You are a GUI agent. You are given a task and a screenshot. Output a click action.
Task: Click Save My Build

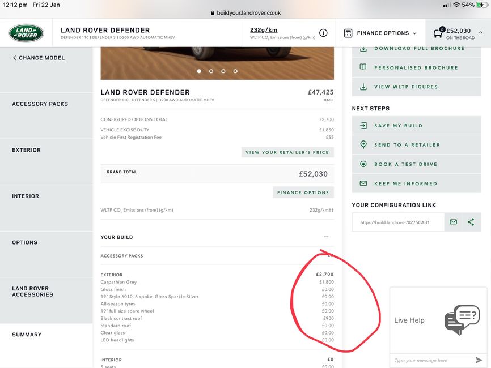tap(416, 125)
